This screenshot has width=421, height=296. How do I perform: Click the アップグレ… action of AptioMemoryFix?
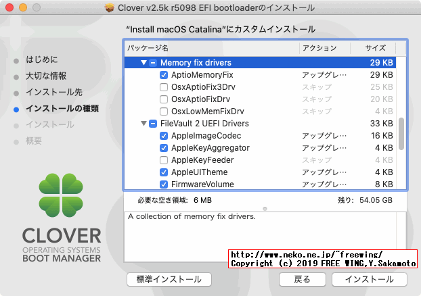click(x=324, y=75)
